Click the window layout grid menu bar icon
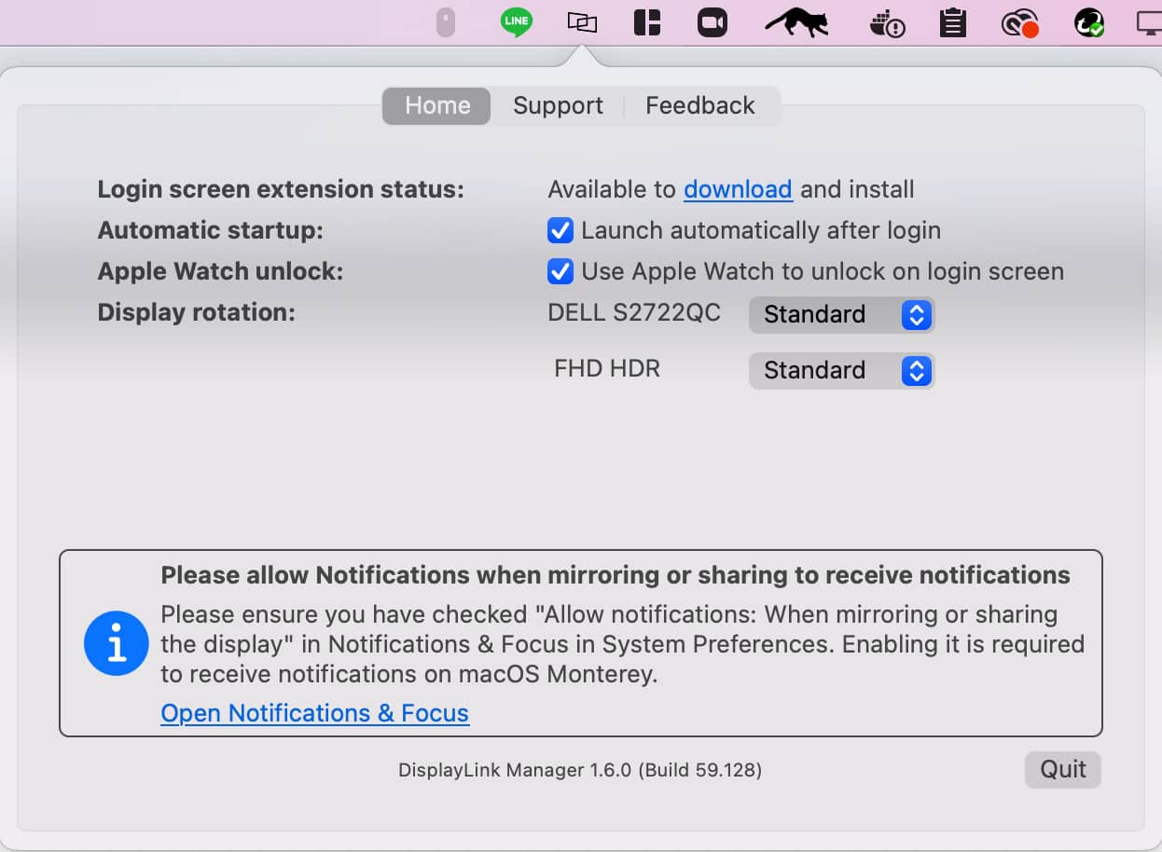 click(647, 21)
